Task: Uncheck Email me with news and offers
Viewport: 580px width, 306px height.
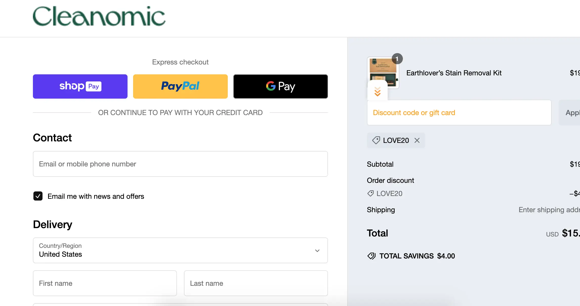Action: point(38,196)
